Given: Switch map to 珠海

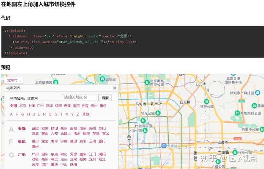Looking at the screenshot, I should (x=73, y=165).
